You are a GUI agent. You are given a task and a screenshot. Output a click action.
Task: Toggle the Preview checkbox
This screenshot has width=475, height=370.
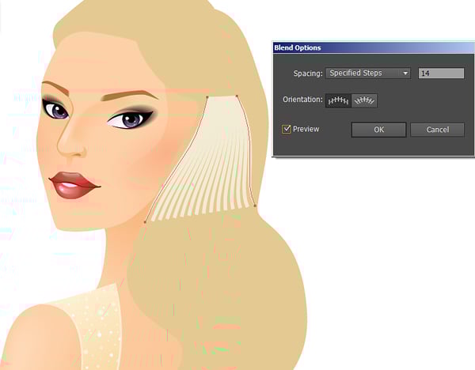click(x=287, y=129)
